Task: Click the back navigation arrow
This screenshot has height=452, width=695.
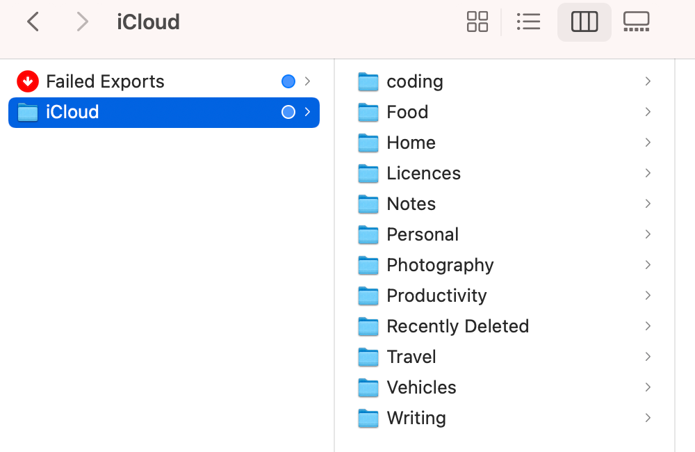Action: point(33,22)
